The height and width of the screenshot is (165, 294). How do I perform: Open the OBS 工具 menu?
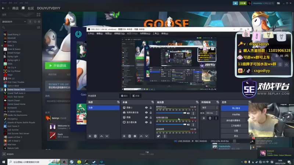pyautogui.click(x=155, y=34)
